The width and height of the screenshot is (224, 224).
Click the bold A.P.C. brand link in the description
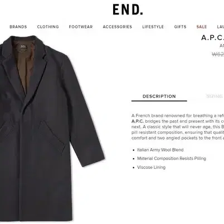138,121
